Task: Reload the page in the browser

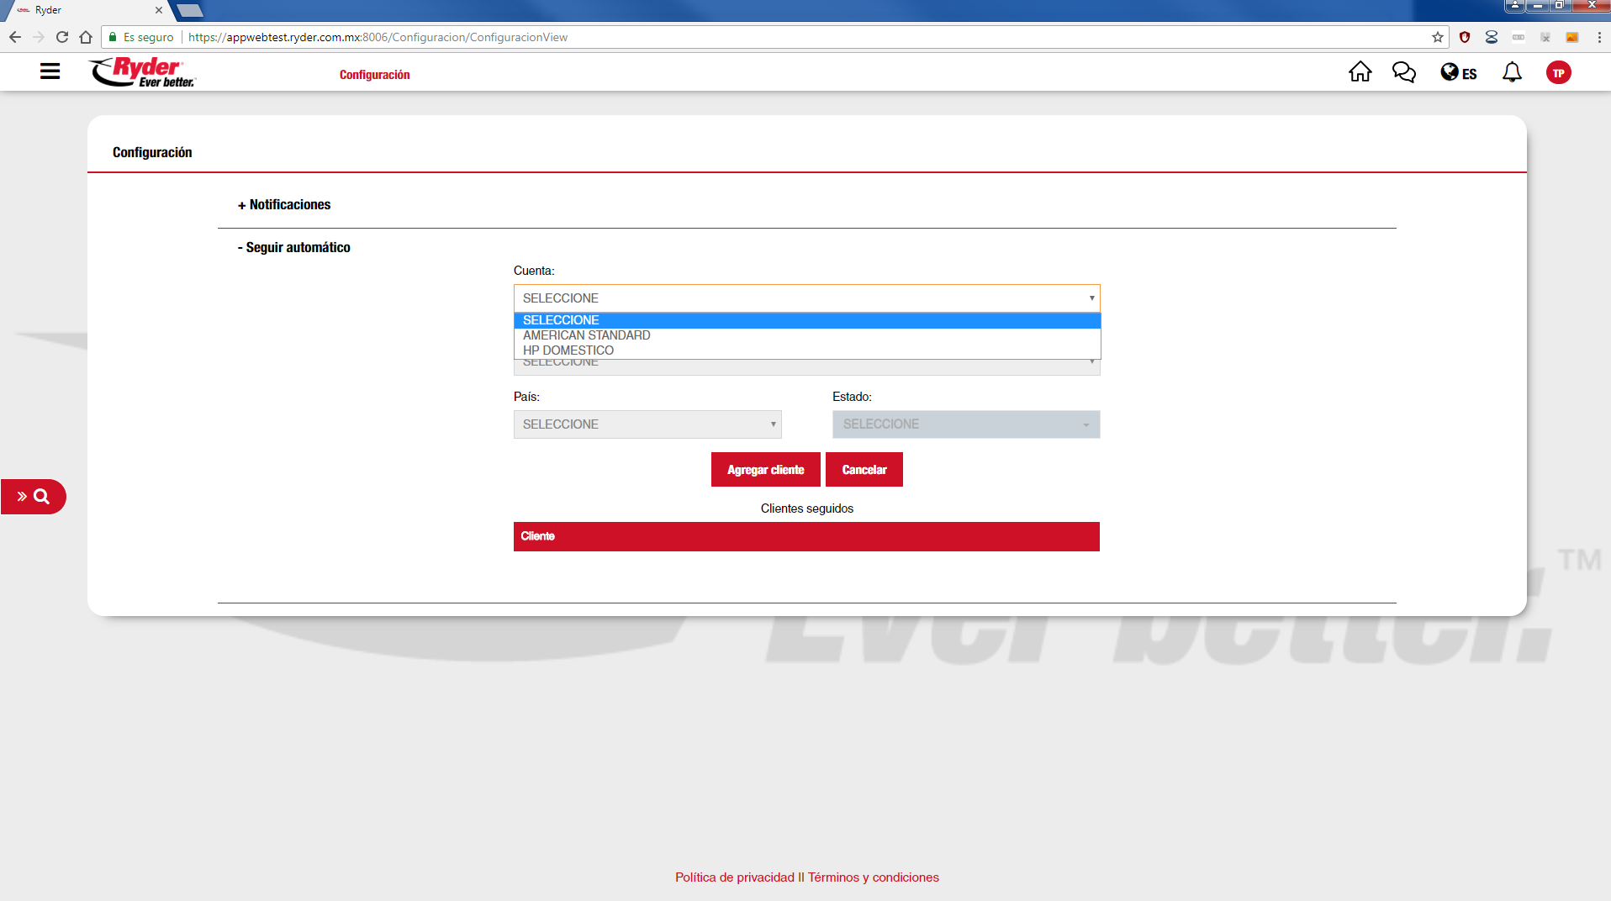Action: (x=62, y=37)
